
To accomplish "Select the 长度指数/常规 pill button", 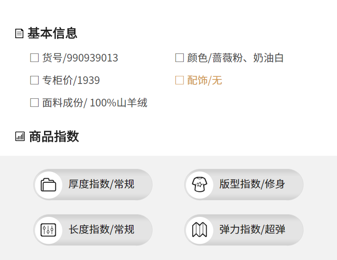I will pos(93,230).
